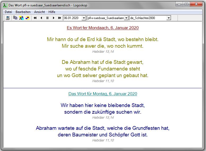Jump back with the double-left arrow
This screenshot has width=206, height=151.
[x=35, y=18]
